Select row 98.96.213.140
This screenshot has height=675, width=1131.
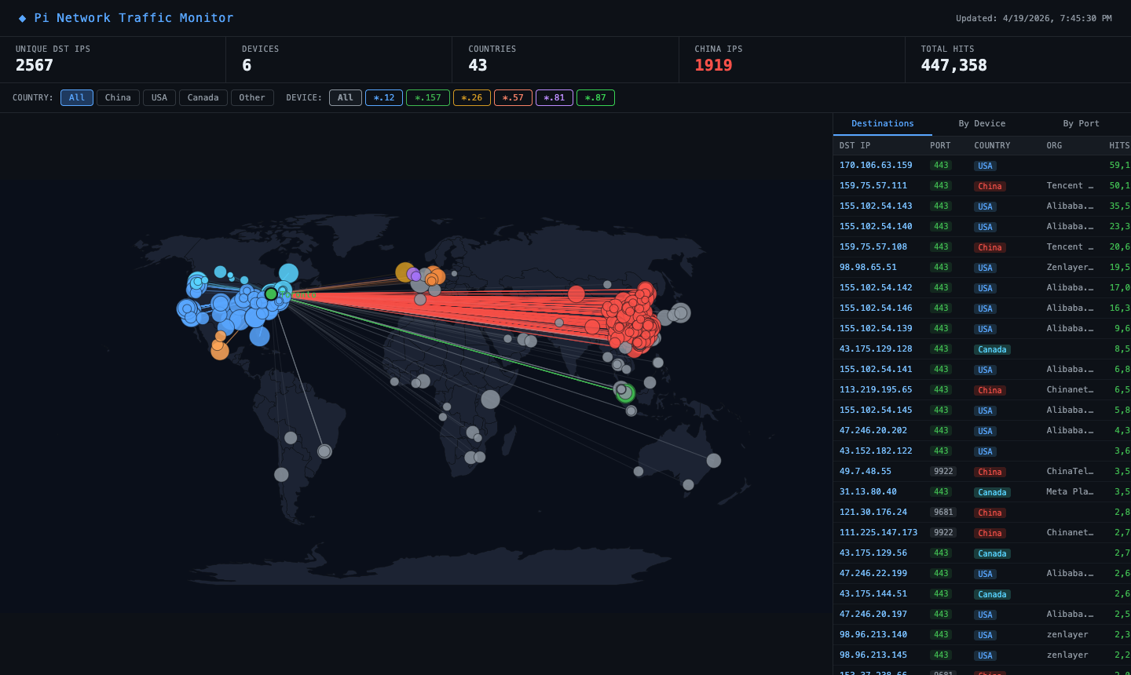(982, 635)
